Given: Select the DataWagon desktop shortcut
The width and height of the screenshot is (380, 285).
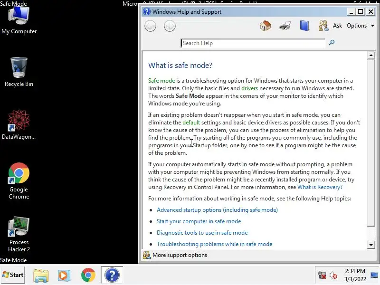Looking at the screenshot, I should (19, 124).
